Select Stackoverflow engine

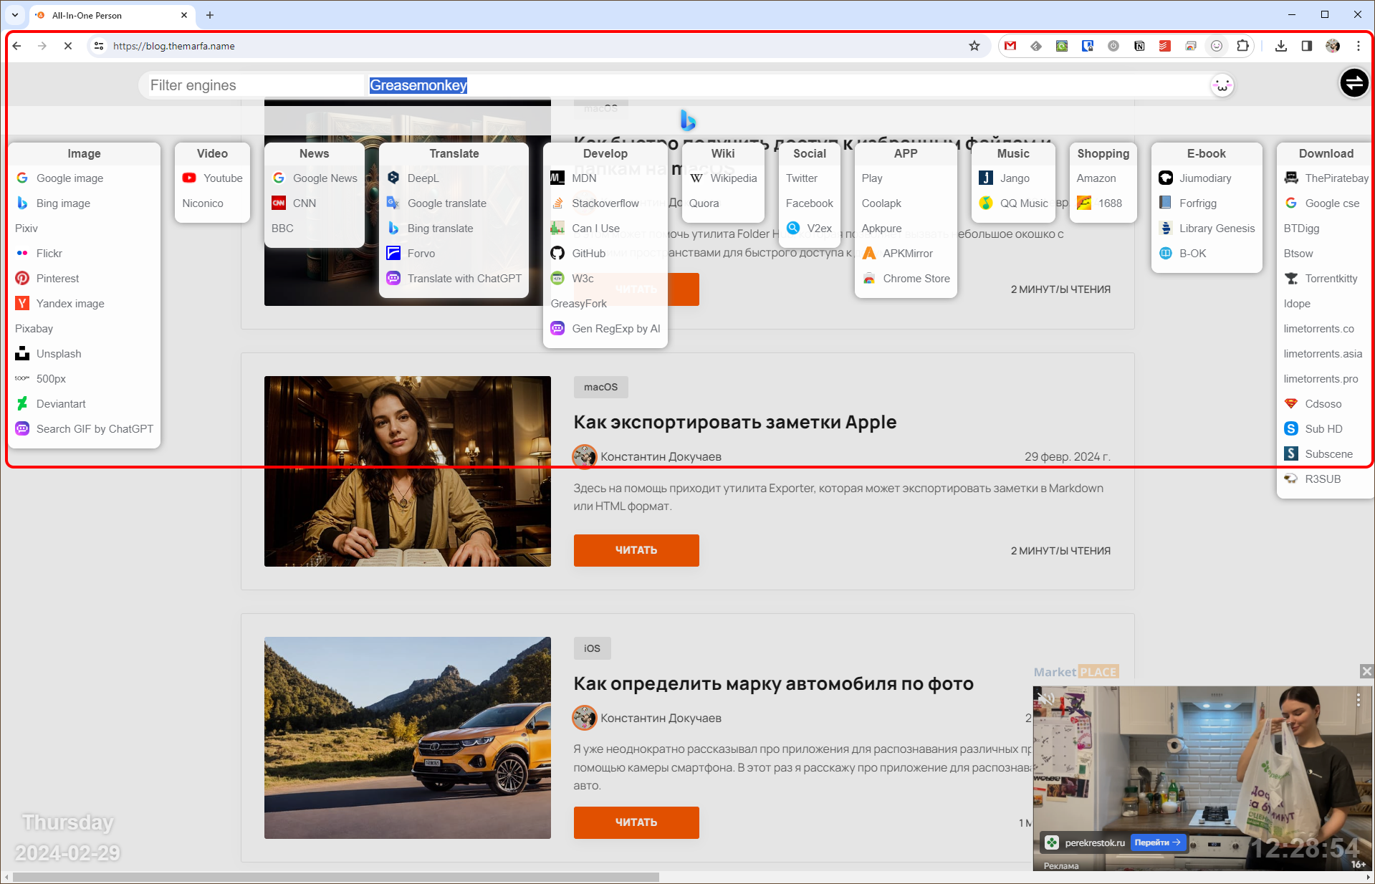point(605,203)
